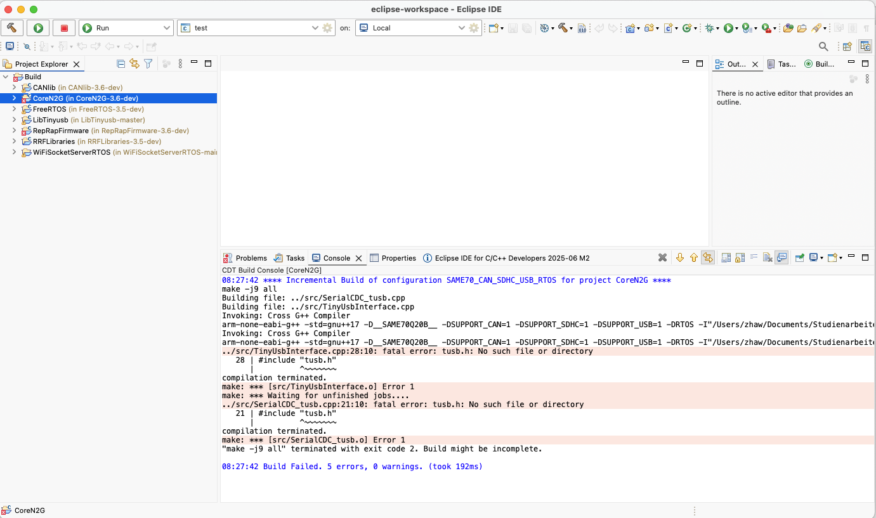Maximize the editor area

point(700,63)
